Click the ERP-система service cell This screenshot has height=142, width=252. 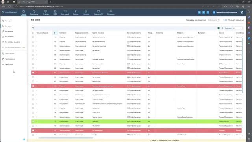tap(223, 64)
